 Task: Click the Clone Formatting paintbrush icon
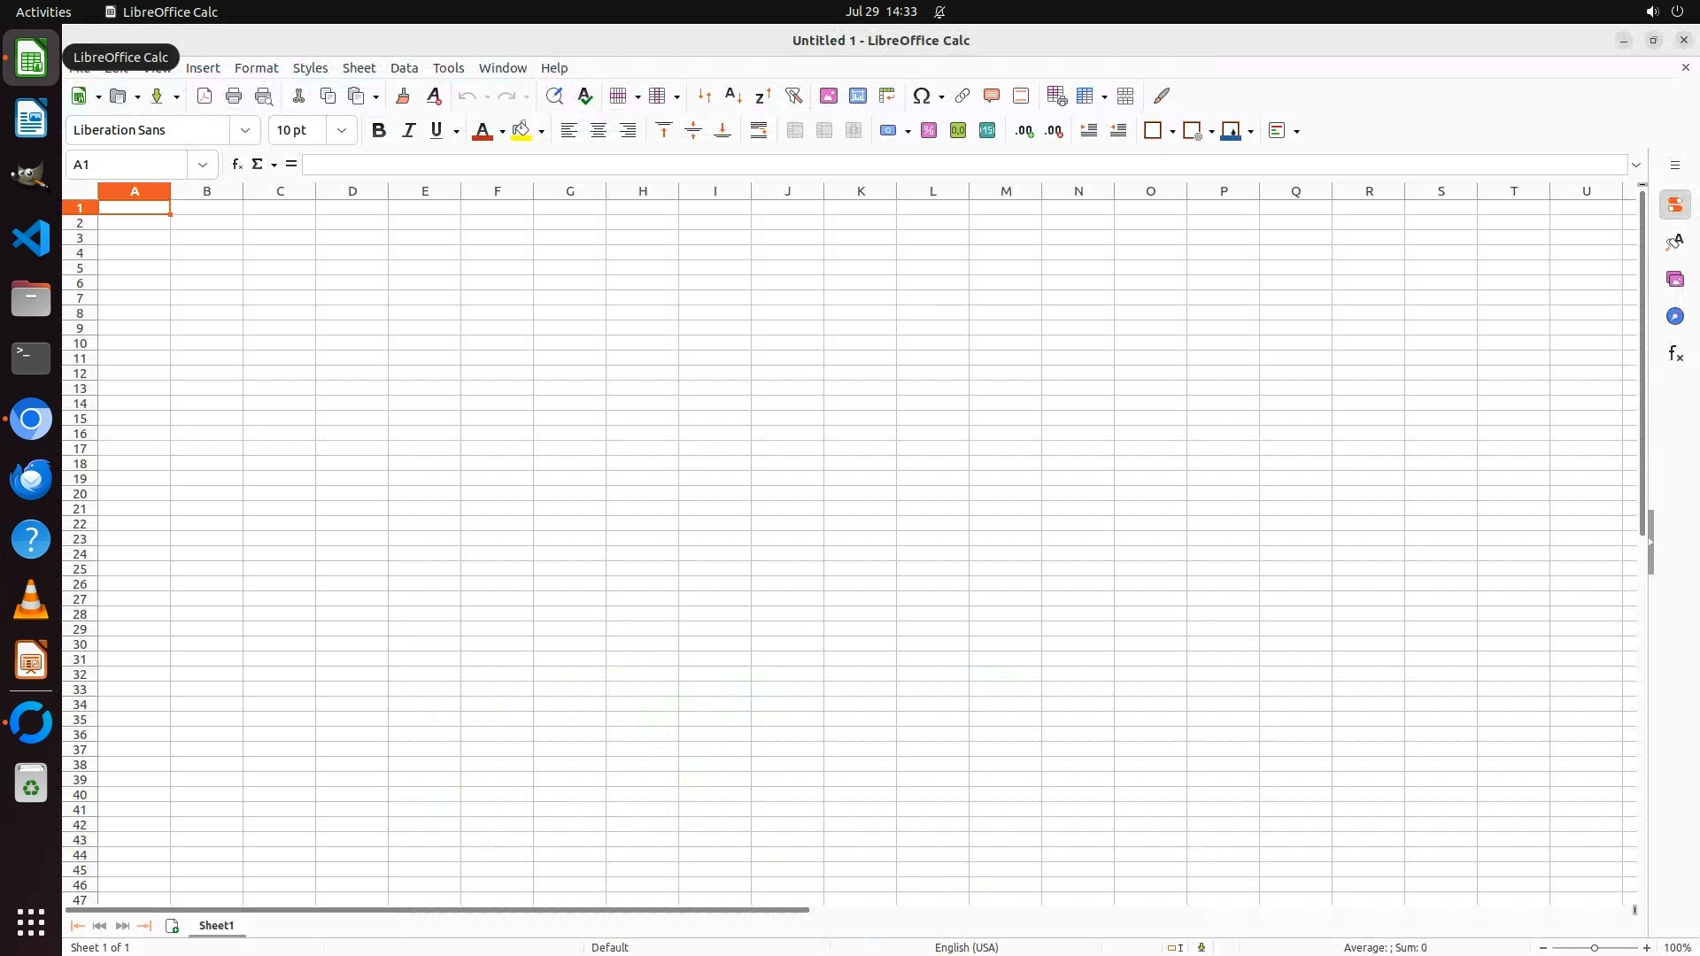(x=402, y=96)
